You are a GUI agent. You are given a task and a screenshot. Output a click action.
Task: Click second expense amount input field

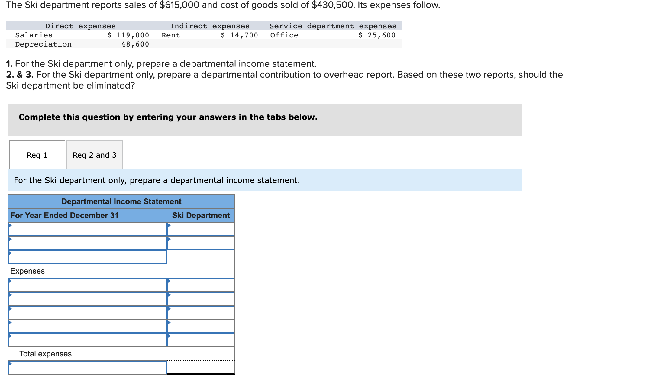click(201, 299)
